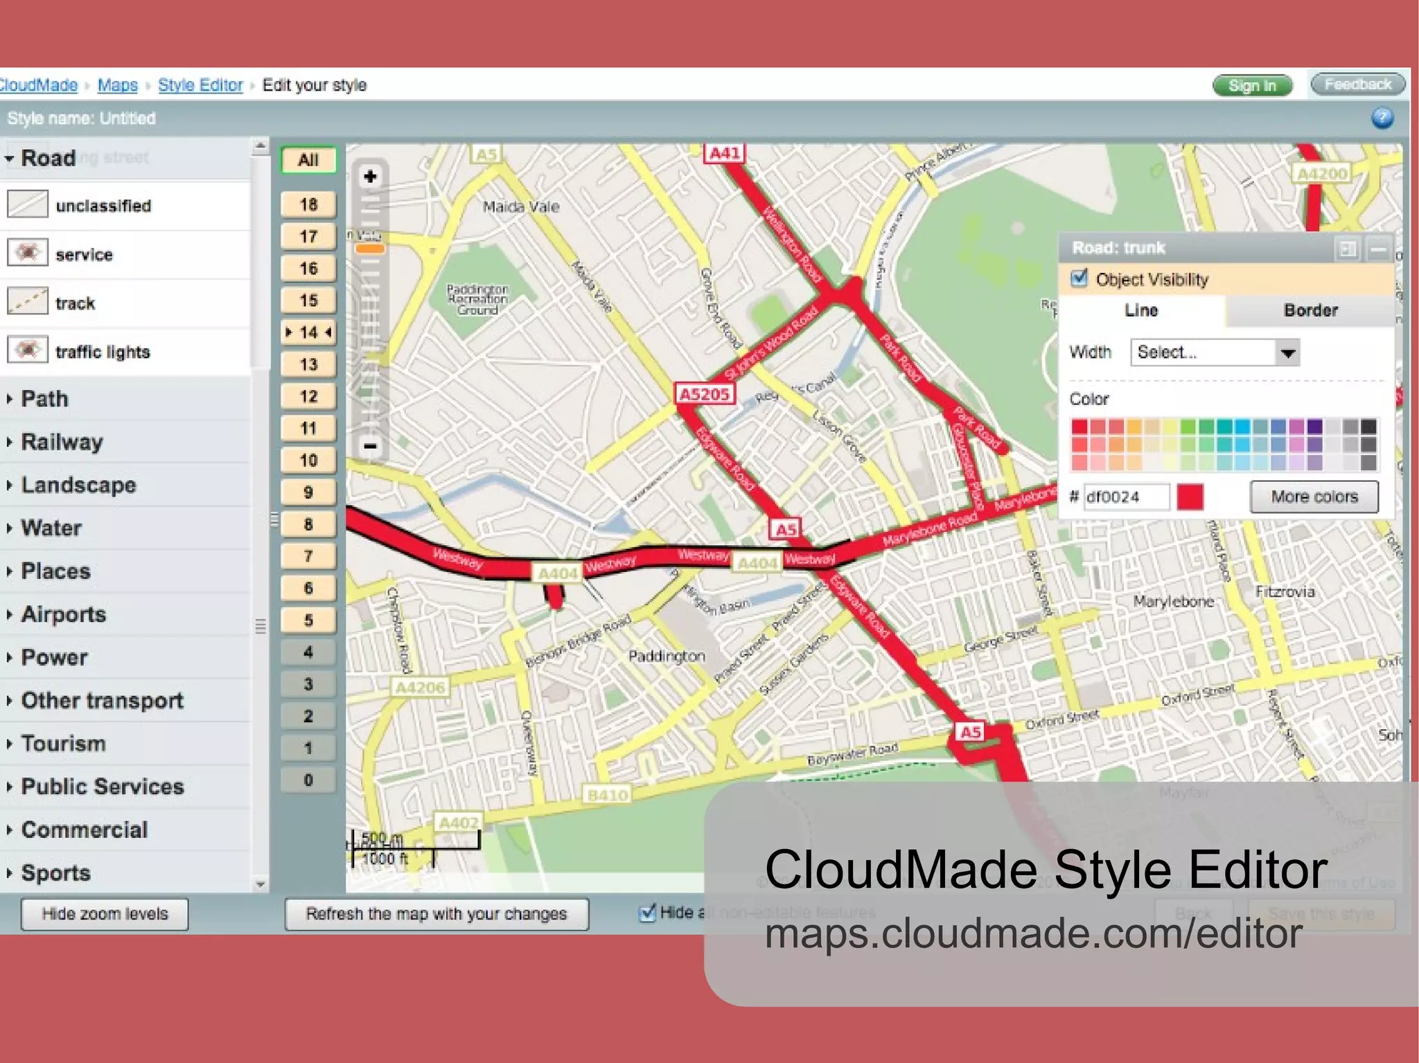Click the A41 road shield on map
The width and height of the screenshot is (1419, 1063).
coord(725,153)
